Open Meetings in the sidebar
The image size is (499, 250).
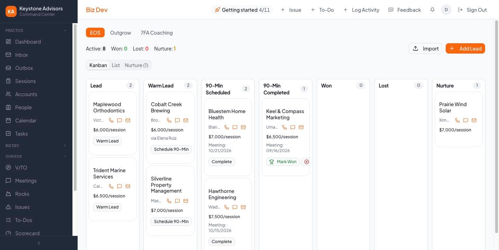tap(36, 180)
